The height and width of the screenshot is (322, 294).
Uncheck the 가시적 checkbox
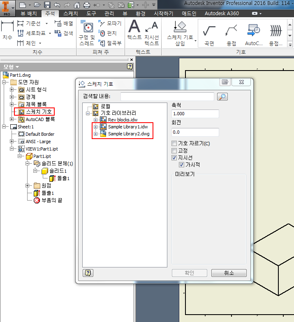coord(181,165)
